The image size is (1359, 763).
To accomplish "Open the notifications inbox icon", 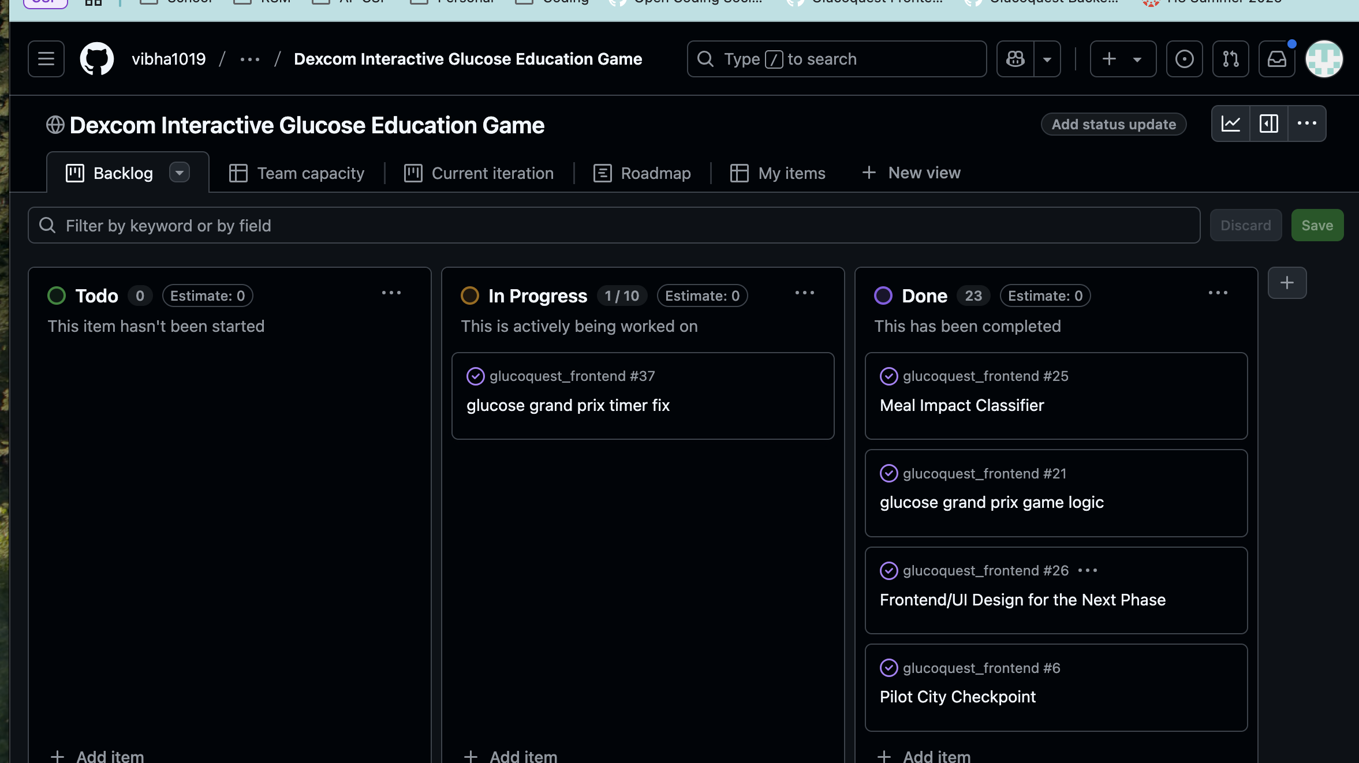I will (x=1276, y=59).
